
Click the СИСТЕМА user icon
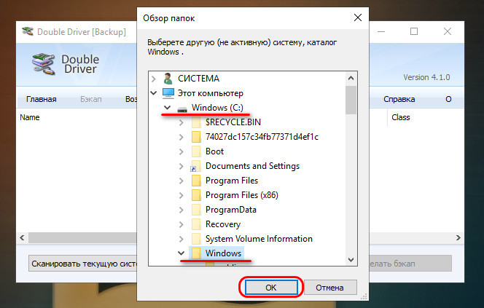tap(168, 79)
